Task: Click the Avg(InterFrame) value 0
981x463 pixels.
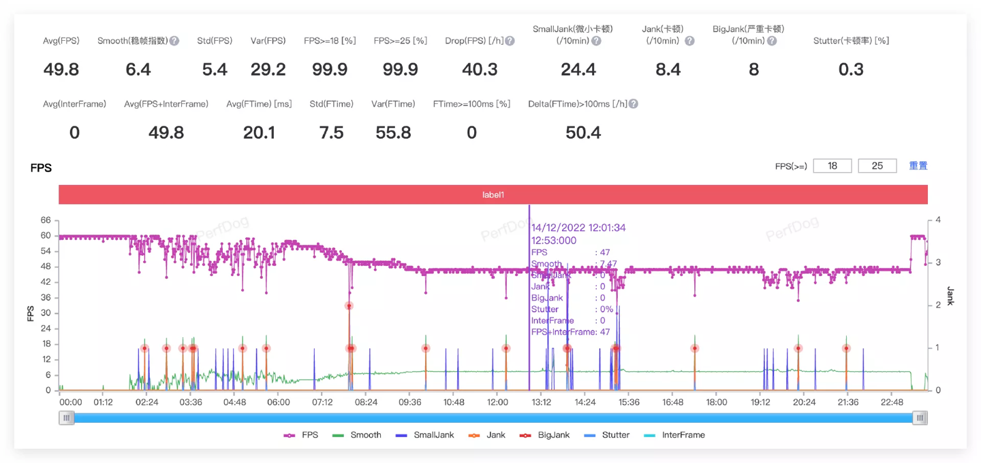Action: point(74,133)
